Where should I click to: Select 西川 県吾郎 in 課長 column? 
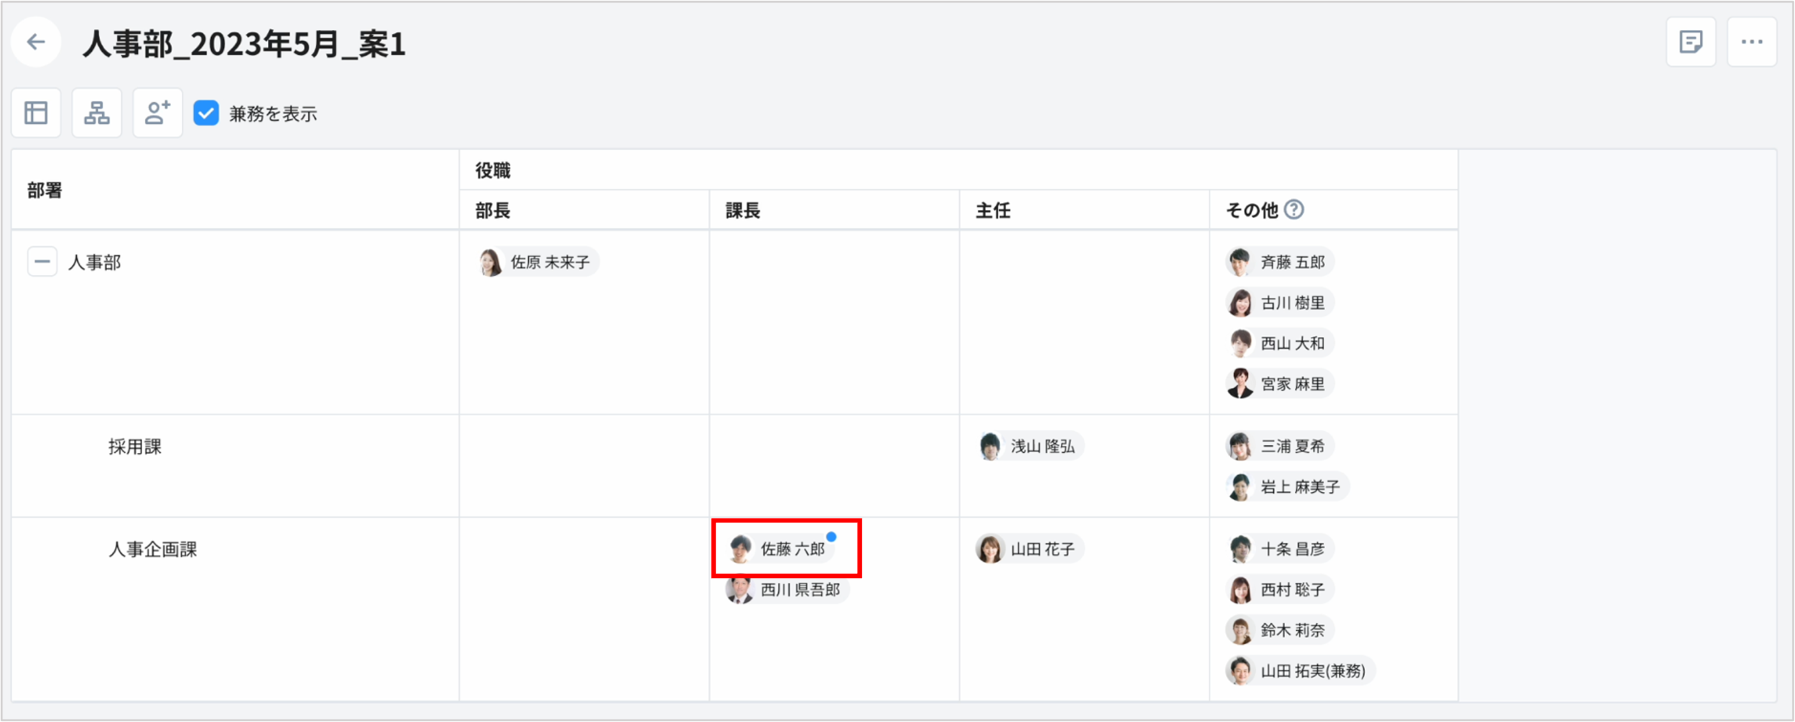tap(787, 589)
